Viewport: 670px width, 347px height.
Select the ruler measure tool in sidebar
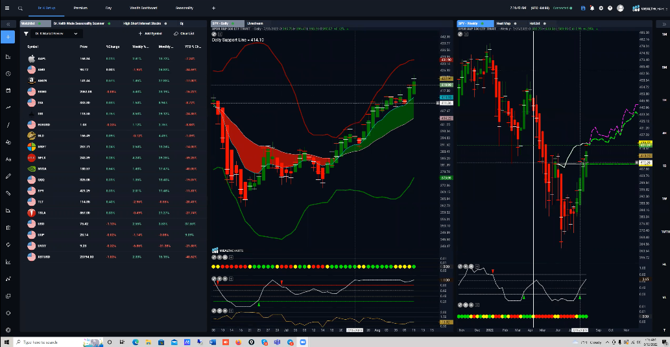coord(8,193)
